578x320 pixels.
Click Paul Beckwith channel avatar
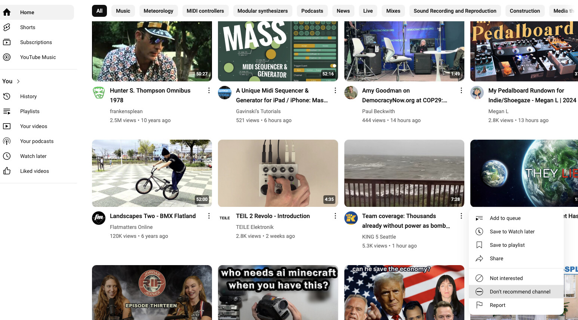tap(351, 93)
